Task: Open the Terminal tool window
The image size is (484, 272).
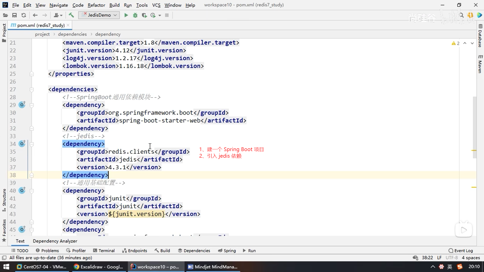Action: pos(104,251)
